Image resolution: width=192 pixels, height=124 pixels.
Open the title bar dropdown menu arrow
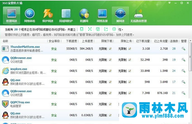click(170, 3)
